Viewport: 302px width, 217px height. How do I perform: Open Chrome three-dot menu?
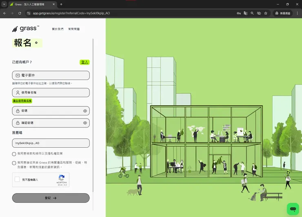tap(298, 13)
